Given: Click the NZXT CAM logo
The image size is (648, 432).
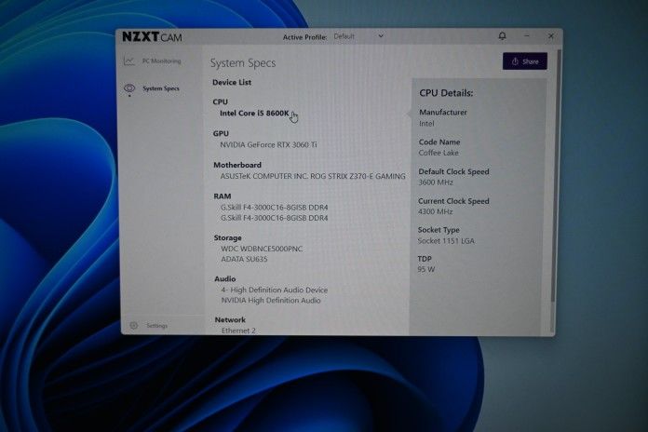Looking at the screenshot, I should click(152, 37).
